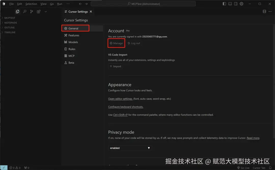Click the remote window icon in the status bar
Viewport: 275px width, 170px height.
coord(4,168)
